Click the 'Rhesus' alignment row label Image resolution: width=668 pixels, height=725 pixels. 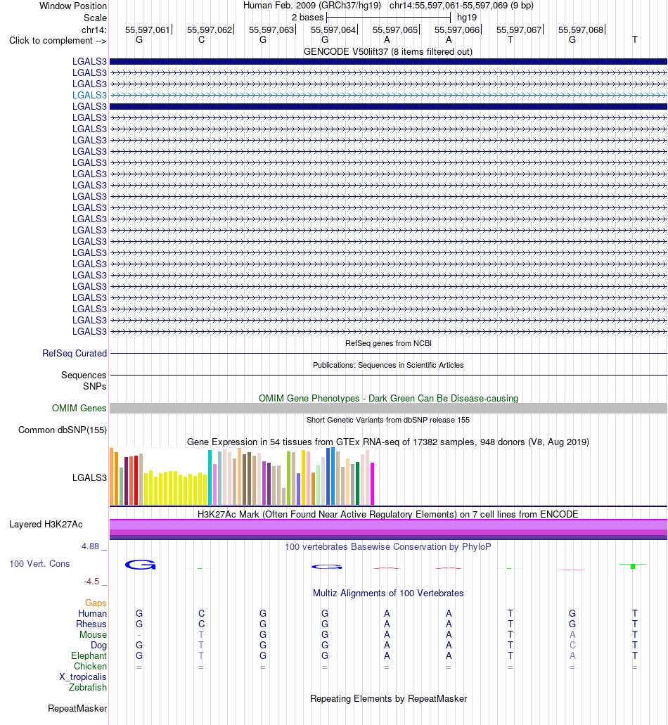[91, 624]
